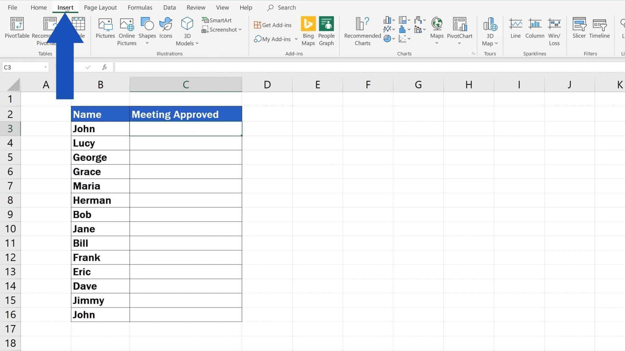Open the Name Box dropdown arrow
The width and height of the screenshot is (625, 351).
coord(46,67)
